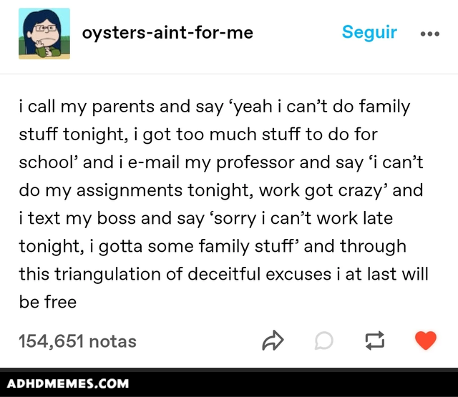Click the Seguir follow button
Image resolution: width=458 pixels, height=397 pixels.
coord(369,32)
